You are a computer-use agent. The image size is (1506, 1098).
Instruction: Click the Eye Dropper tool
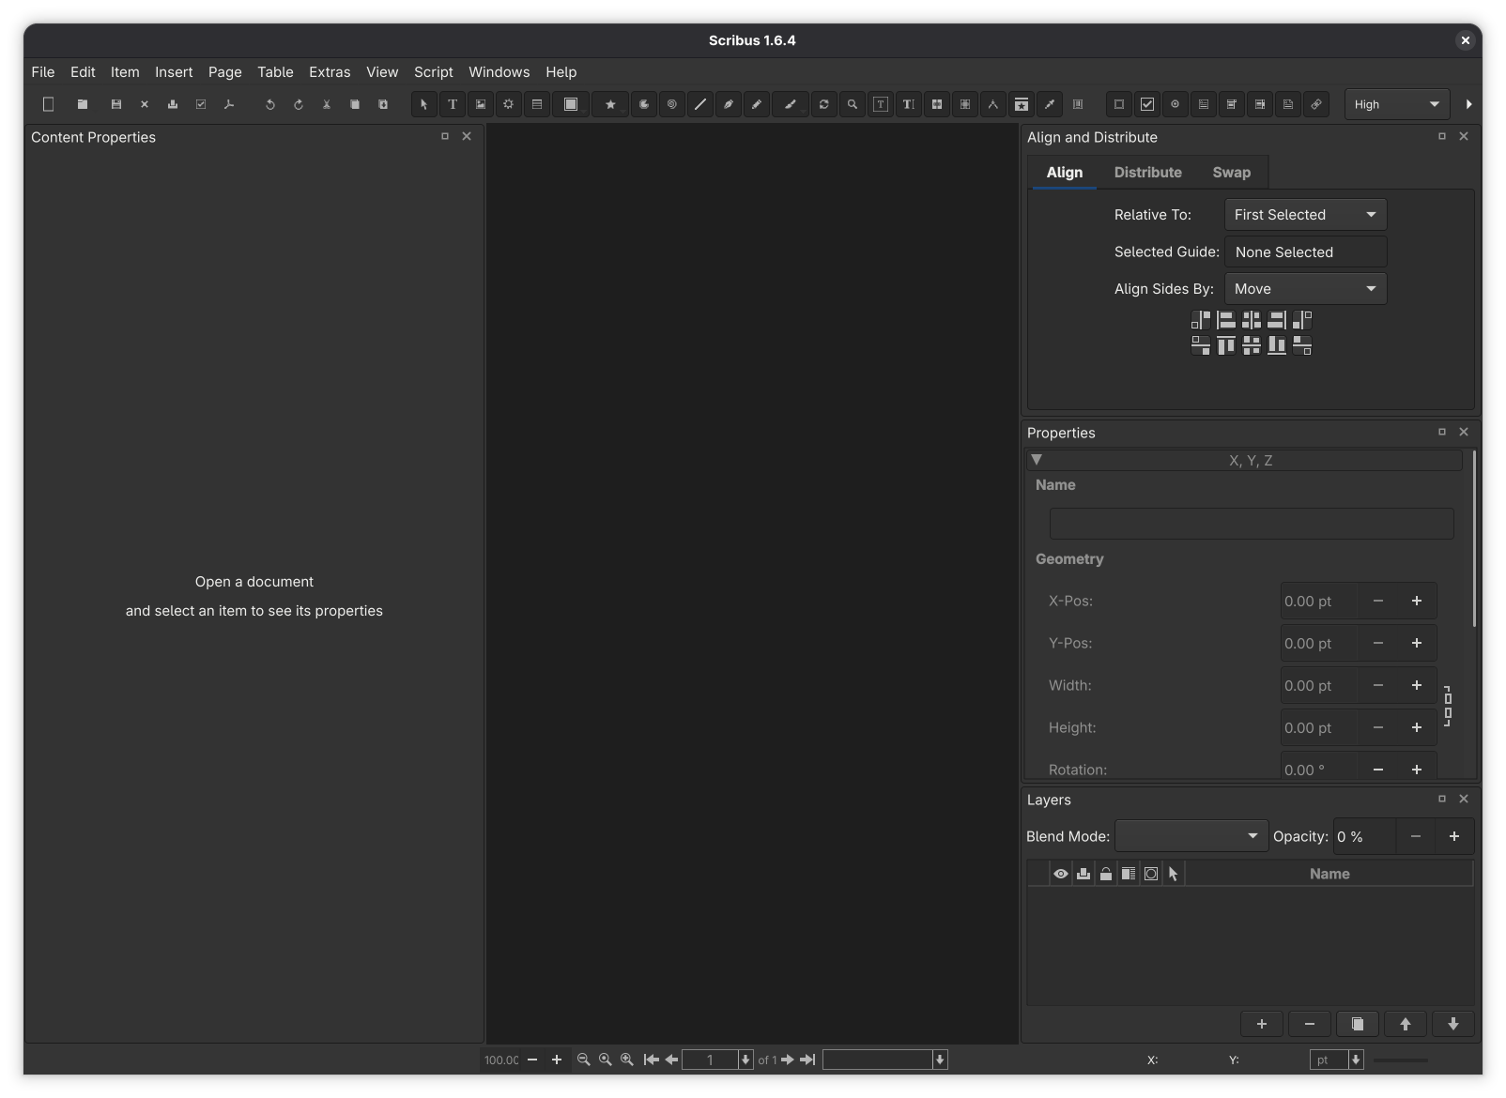pos(1050,104)
